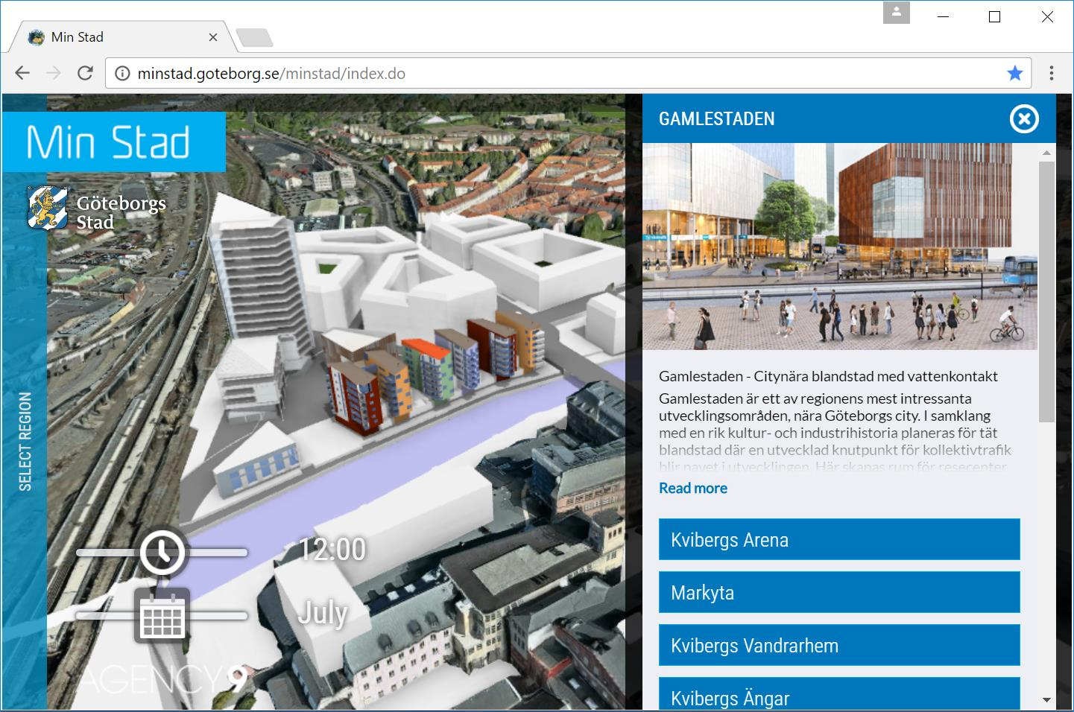Screen dimensions: 1074x712
Task: Select the Kvibergs Arena item
Action: point(839,539)
